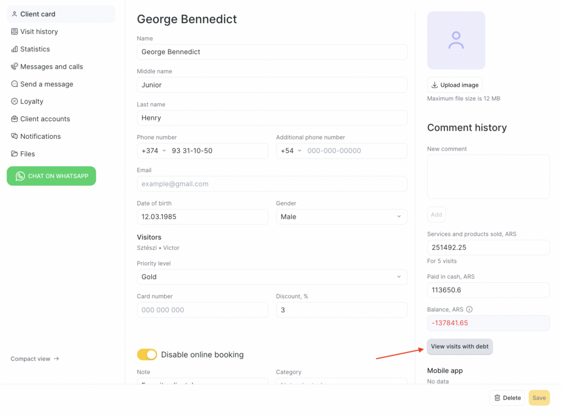Open the Gender dropdown
561x415 pixels.
pyautogui.click(x=341, y=217)
